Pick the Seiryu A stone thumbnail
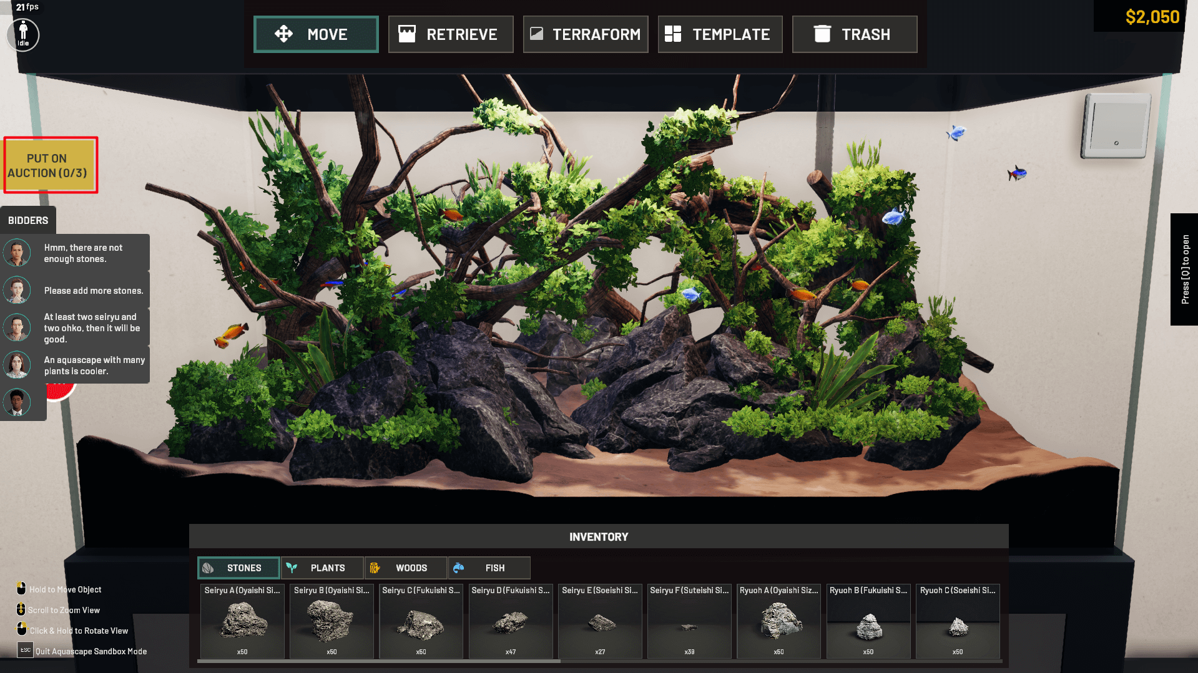Viewport: 1198px width, 673px height. 242,621
